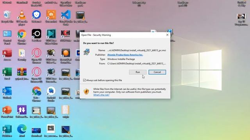
Task: Open the What's the risk? link
Action: point(101,95)
